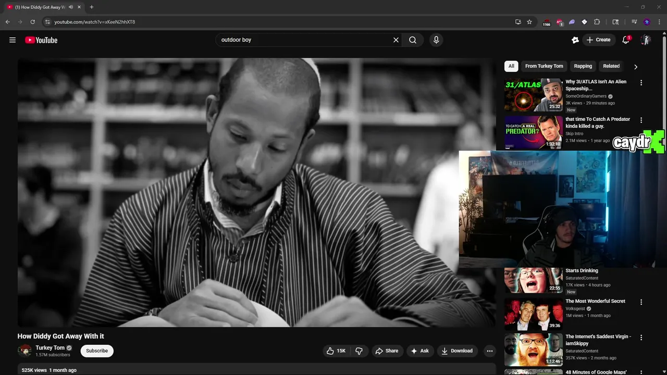The width and height of the screenshot is (667, 375).
Task: Open options for 3I/ATLAS video
Action: (x=641, y=83)
